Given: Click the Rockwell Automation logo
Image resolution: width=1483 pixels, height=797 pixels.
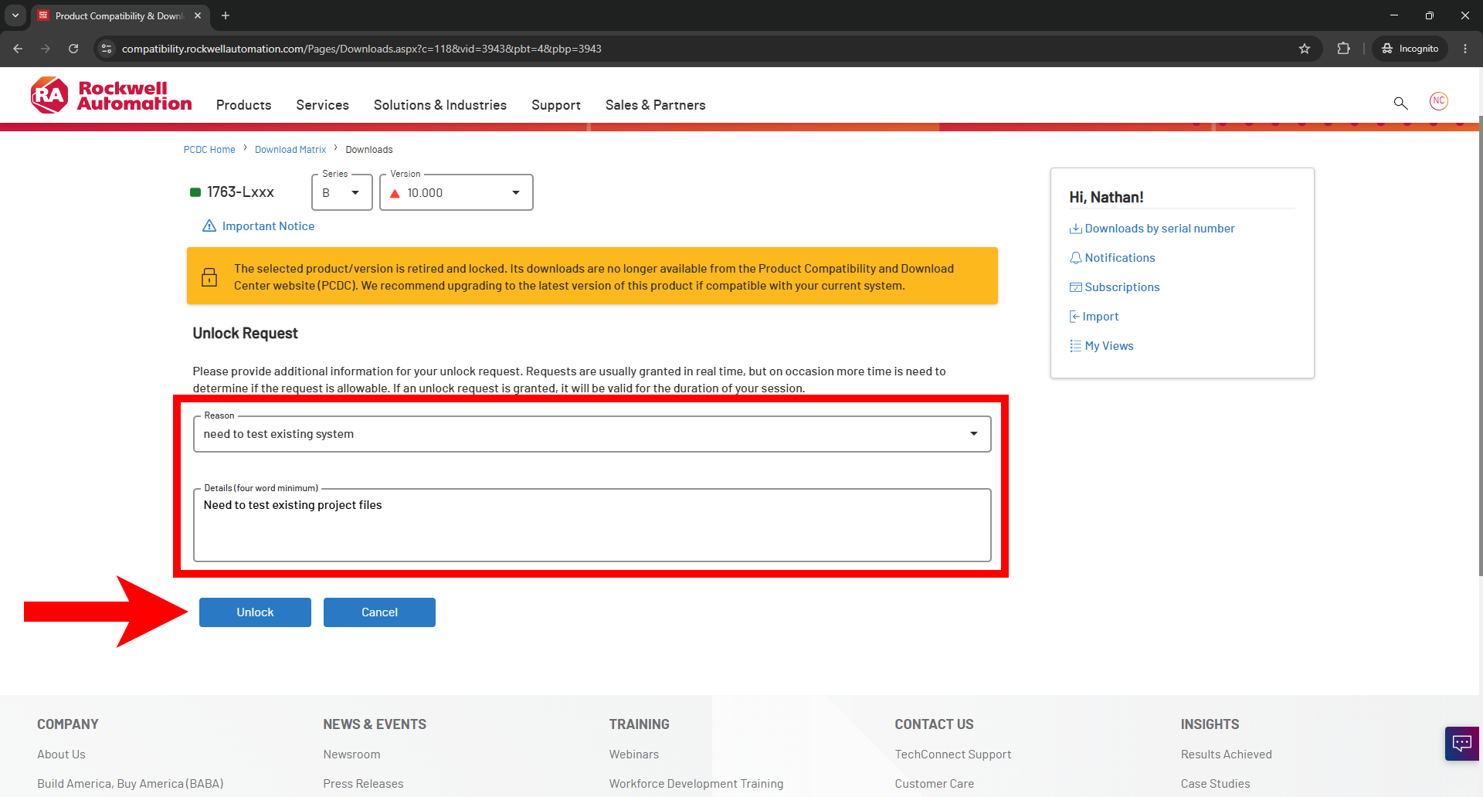Looking at the screenshot, I should point(111,96).
